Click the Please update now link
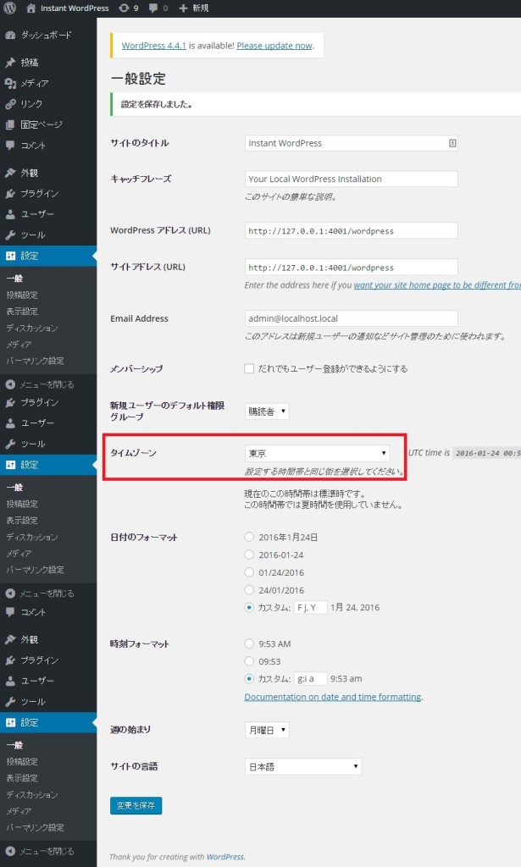 (274, 46)
